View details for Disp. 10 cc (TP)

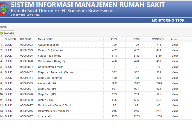[x=175, y=100]
